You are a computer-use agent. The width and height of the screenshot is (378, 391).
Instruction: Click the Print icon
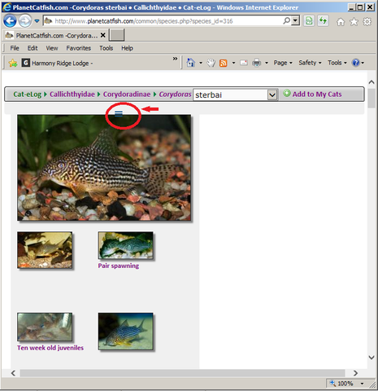tap(256, 63)
